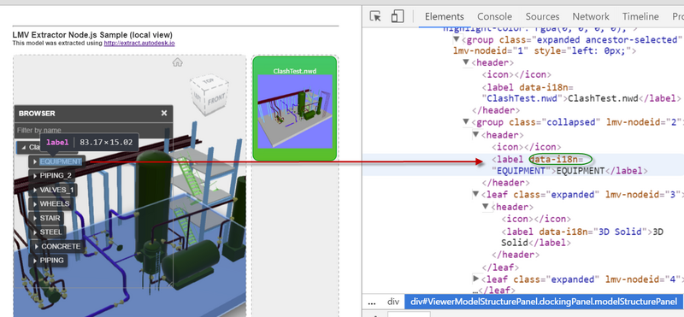
Task: Select the VALVES_1 label in the browser tree
Action: coord(56,190)
